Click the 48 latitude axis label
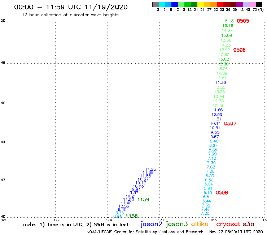The height and width of the screenshot is (235, 267). point(3,63)
